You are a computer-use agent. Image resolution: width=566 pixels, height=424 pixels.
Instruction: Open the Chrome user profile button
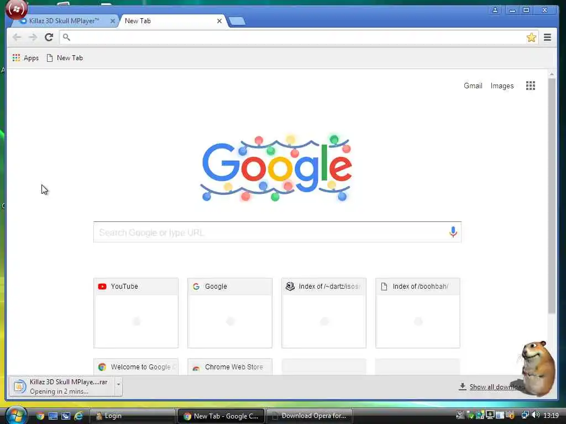(495, 10)
